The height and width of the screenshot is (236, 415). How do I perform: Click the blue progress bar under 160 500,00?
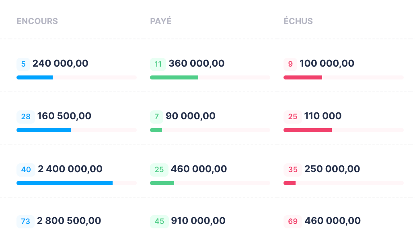(x=43, y=130)
